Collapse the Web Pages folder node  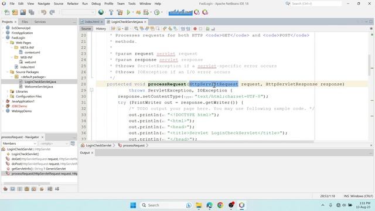tap(8, 43)
